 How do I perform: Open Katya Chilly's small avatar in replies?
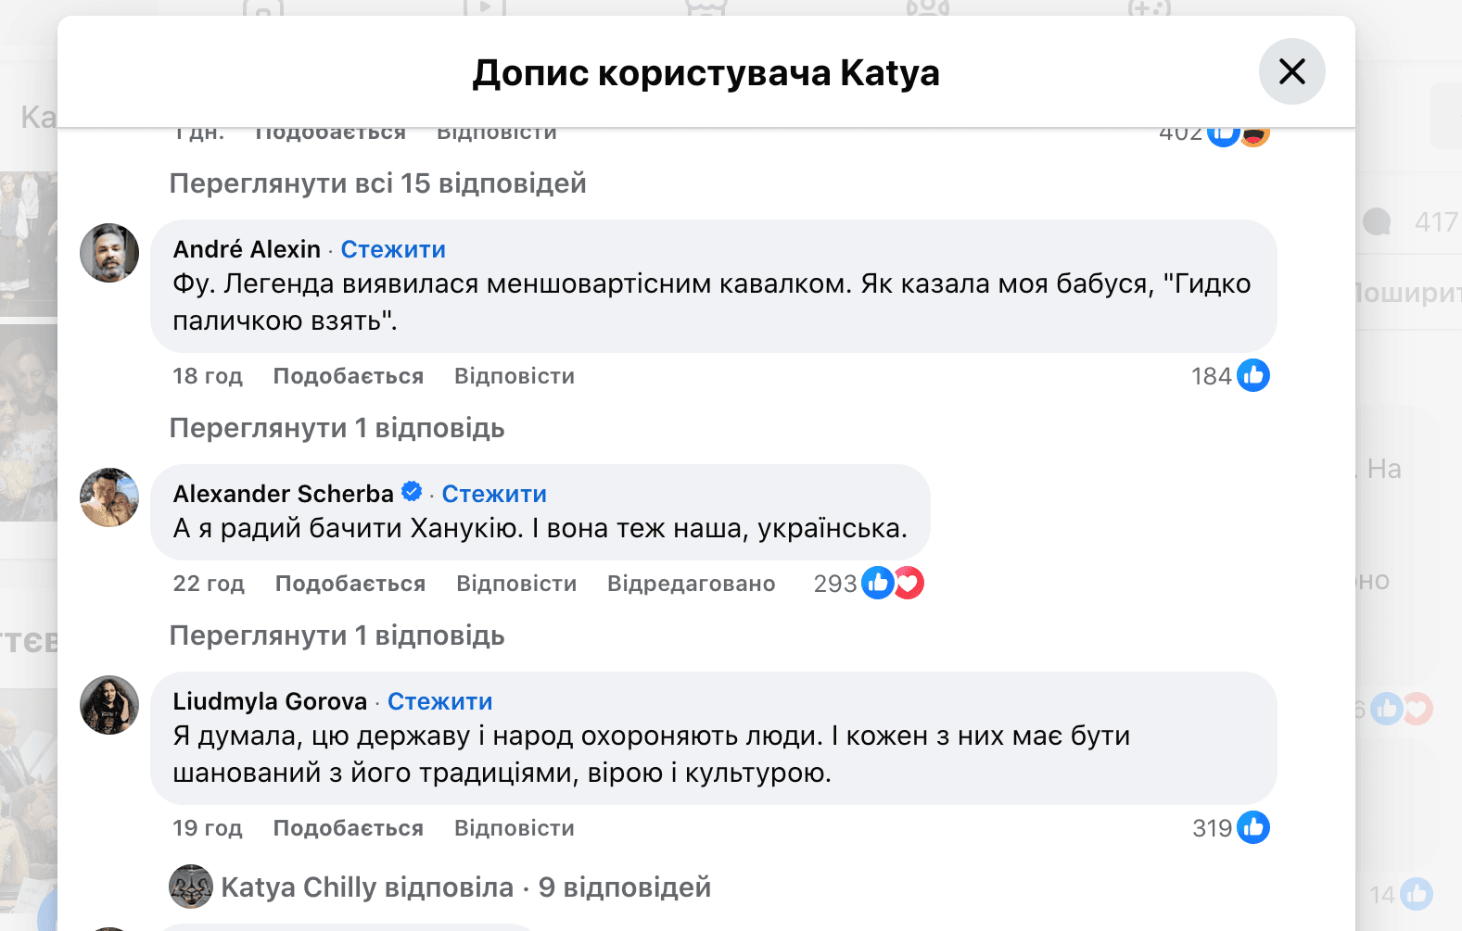191,887
